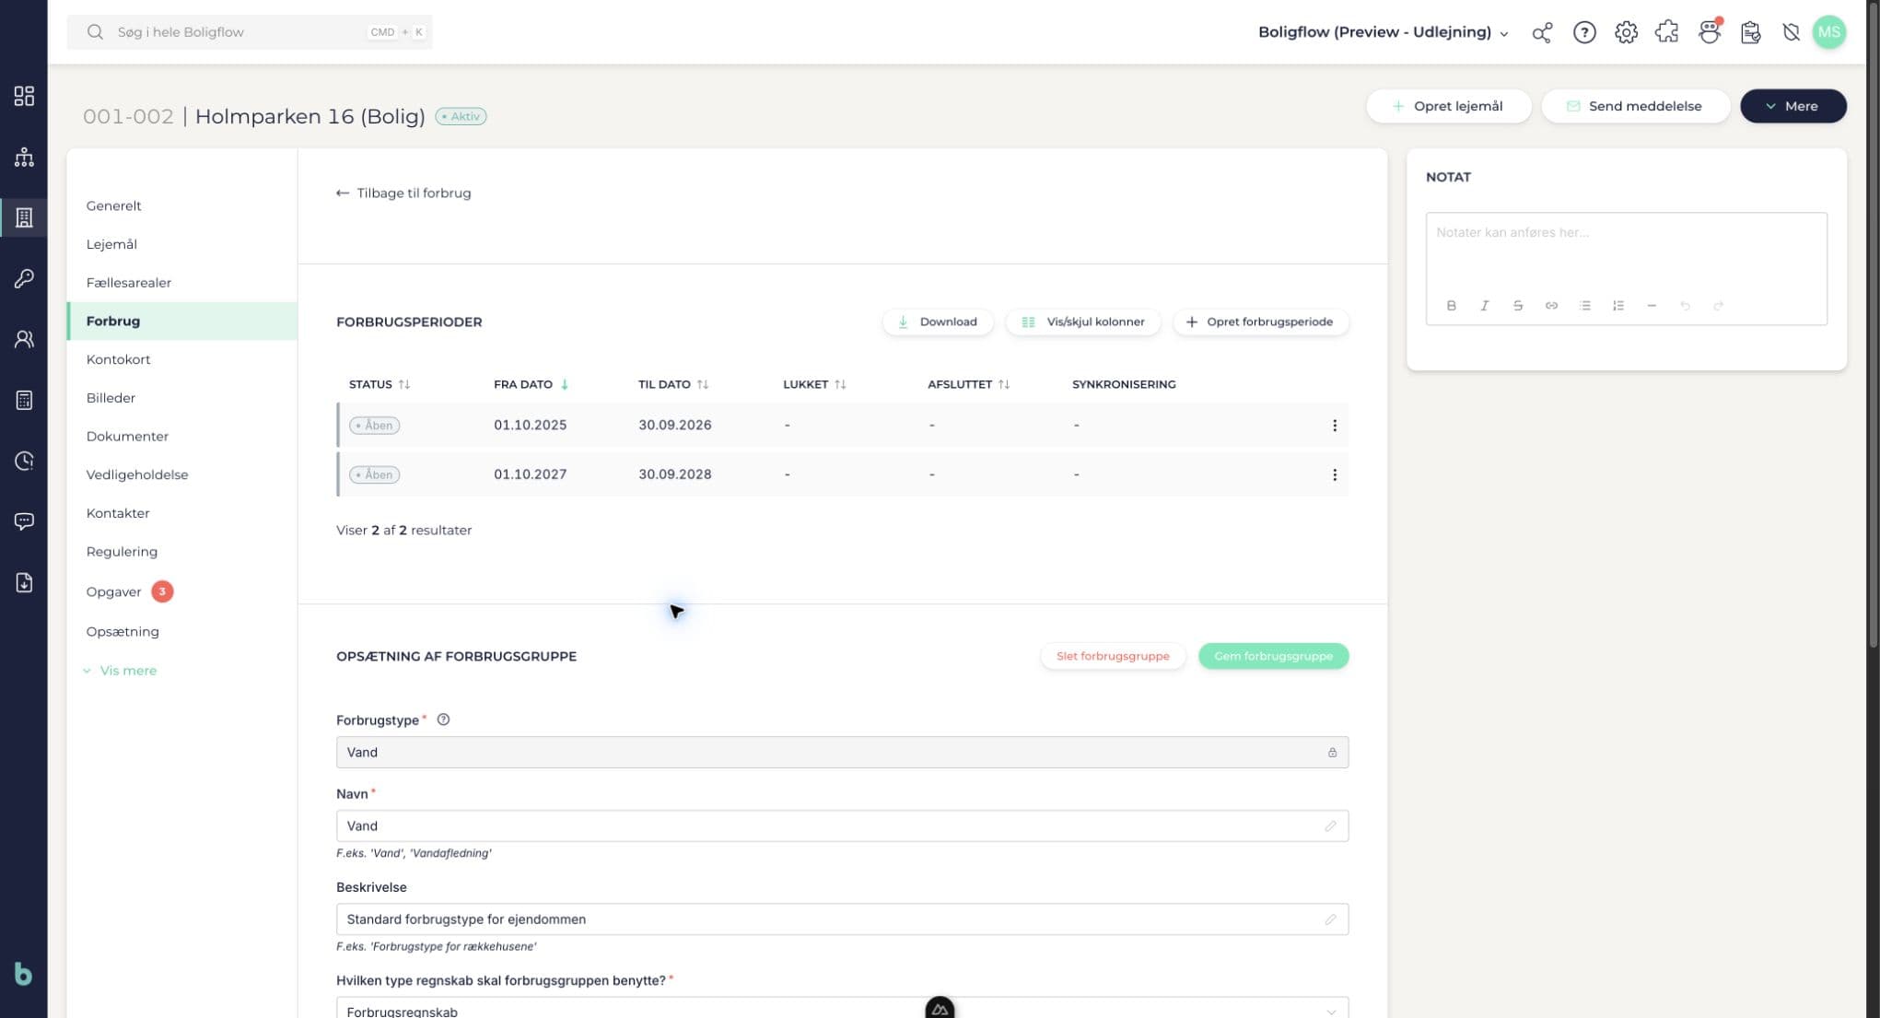Toggle strikethrough in the note editor
The image size is (1880, 1018).
pos(1518,306)
